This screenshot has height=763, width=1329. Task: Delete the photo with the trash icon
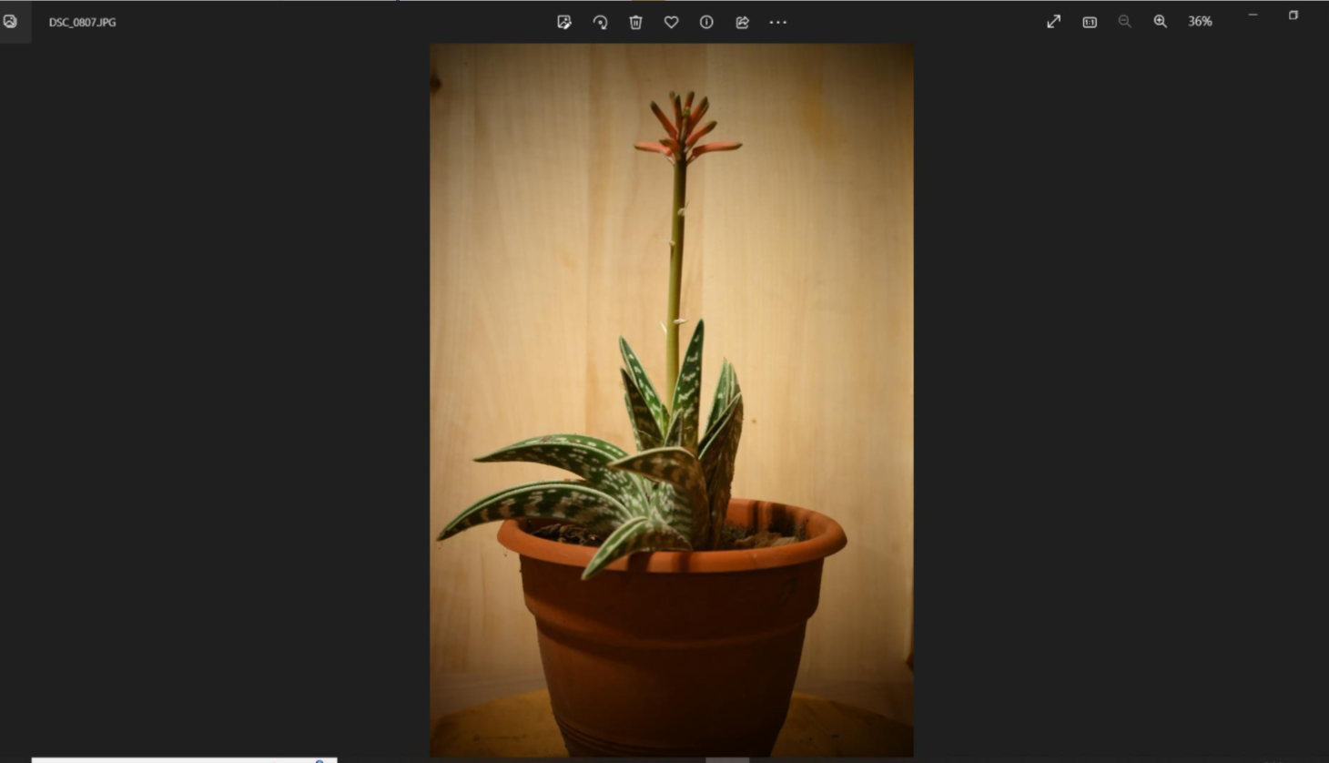pyautogui.click(x=635, y=22)
